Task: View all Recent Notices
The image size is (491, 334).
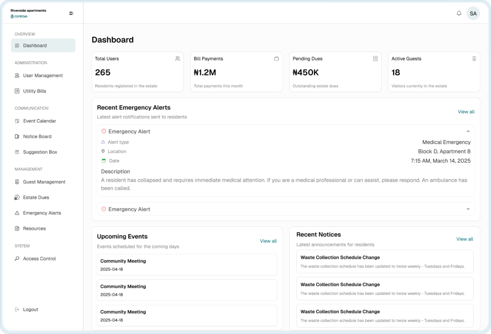Action: pos(464,239)
